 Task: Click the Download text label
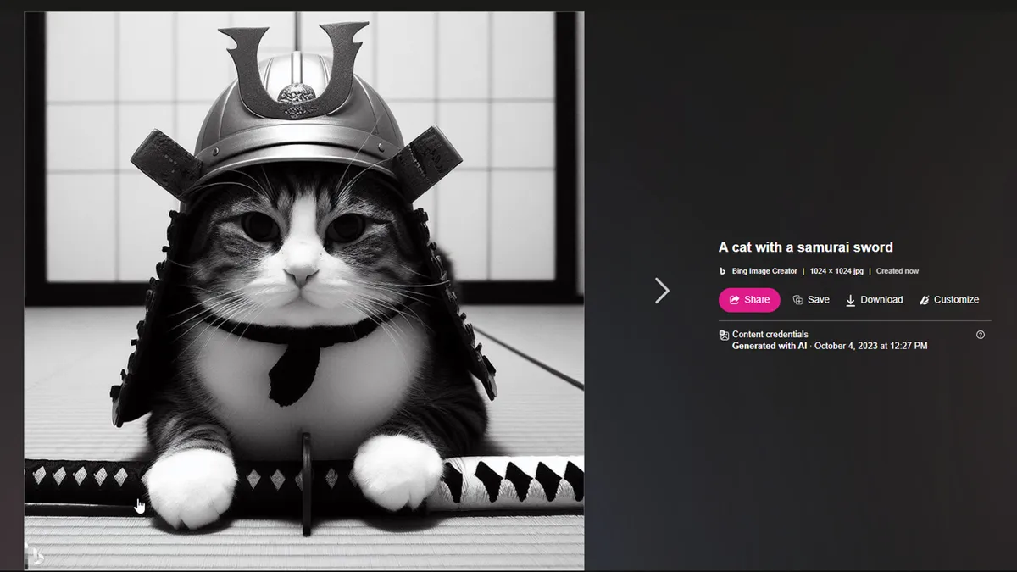(881, 300)
